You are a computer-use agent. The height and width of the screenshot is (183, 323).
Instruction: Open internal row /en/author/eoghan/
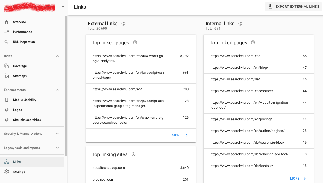(x=259, y=131)
